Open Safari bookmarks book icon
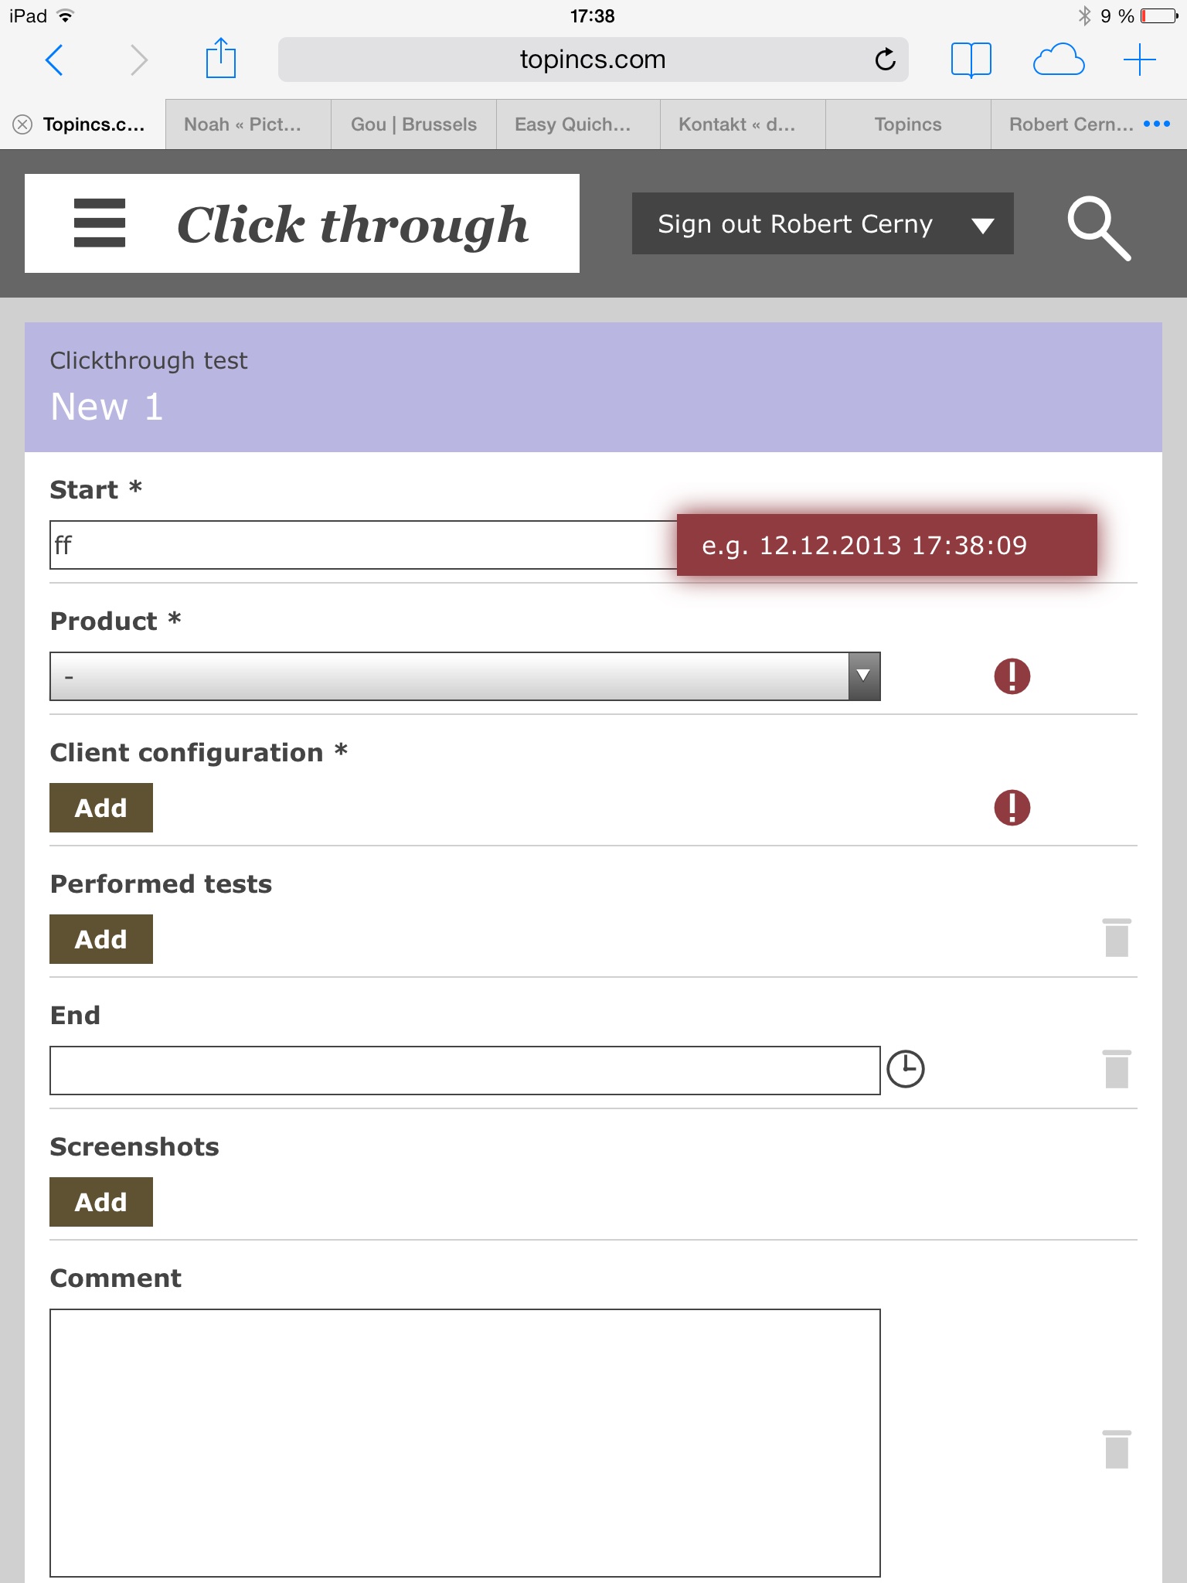This screenshot has height=1583, width=1187. click(x=971, y=60)
